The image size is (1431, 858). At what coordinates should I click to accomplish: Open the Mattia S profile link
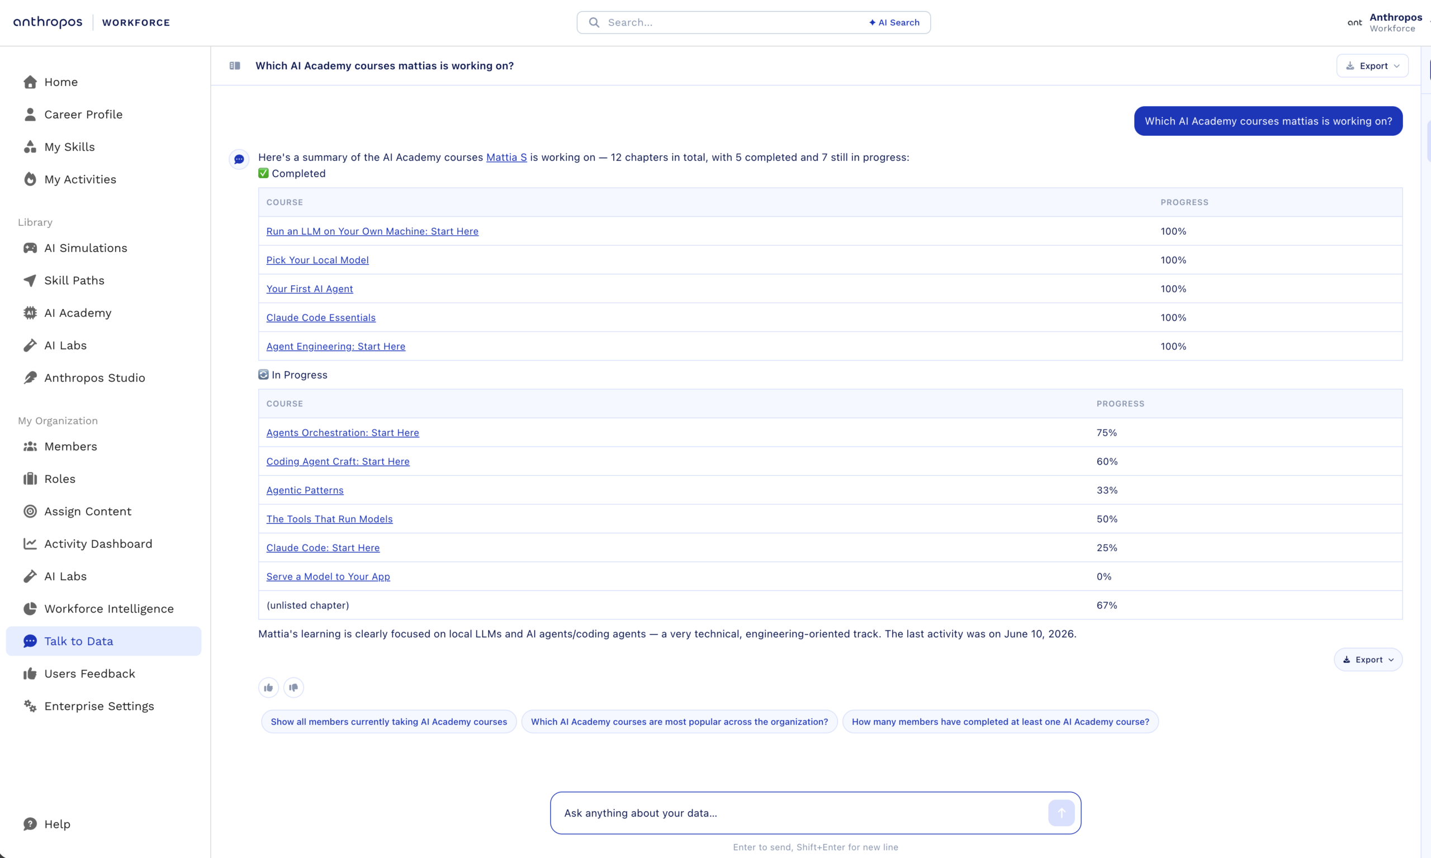(x=506, y=157)
